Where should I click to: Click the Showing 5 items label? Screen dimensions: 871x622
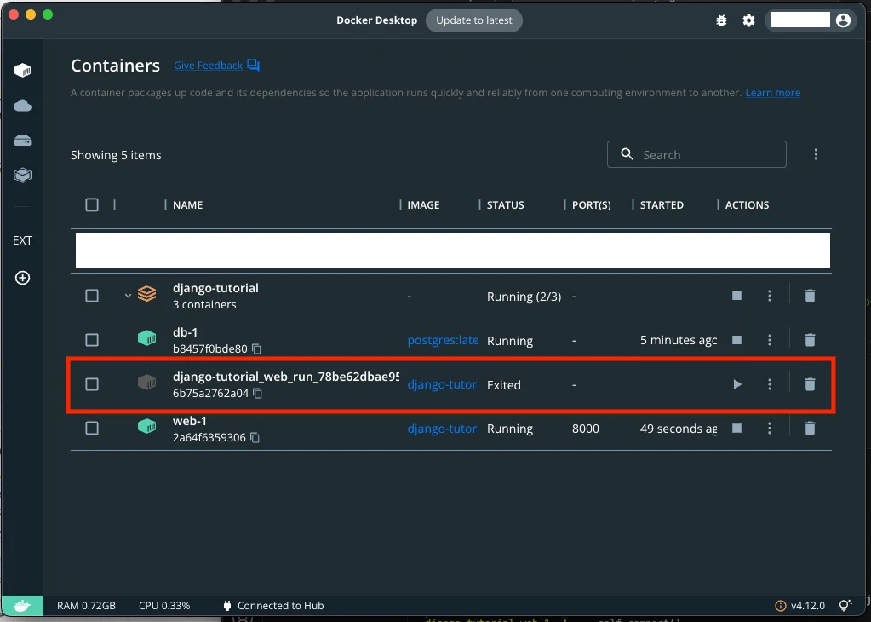(x=116, y=155)
